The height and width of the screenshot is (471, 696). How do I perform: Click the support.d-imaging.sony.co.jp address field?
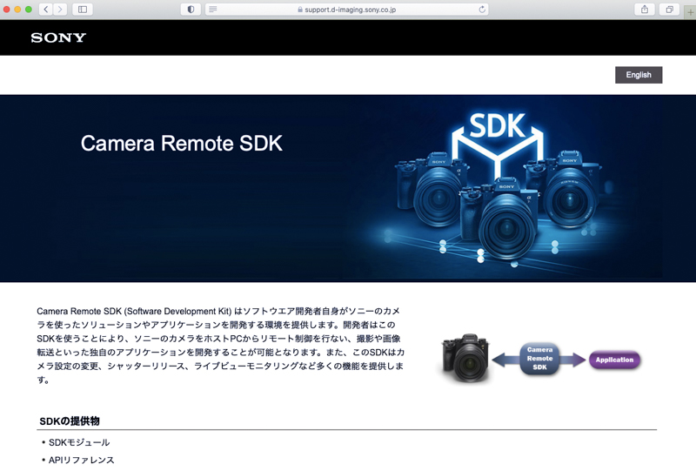point(346,10)
